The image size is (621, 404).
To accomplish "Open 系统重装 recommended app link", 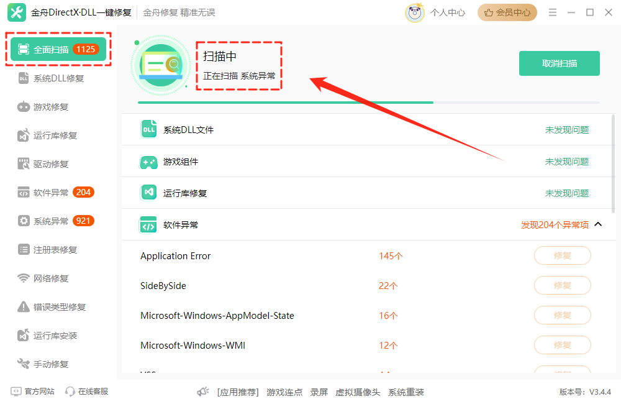I will (406, 392).
